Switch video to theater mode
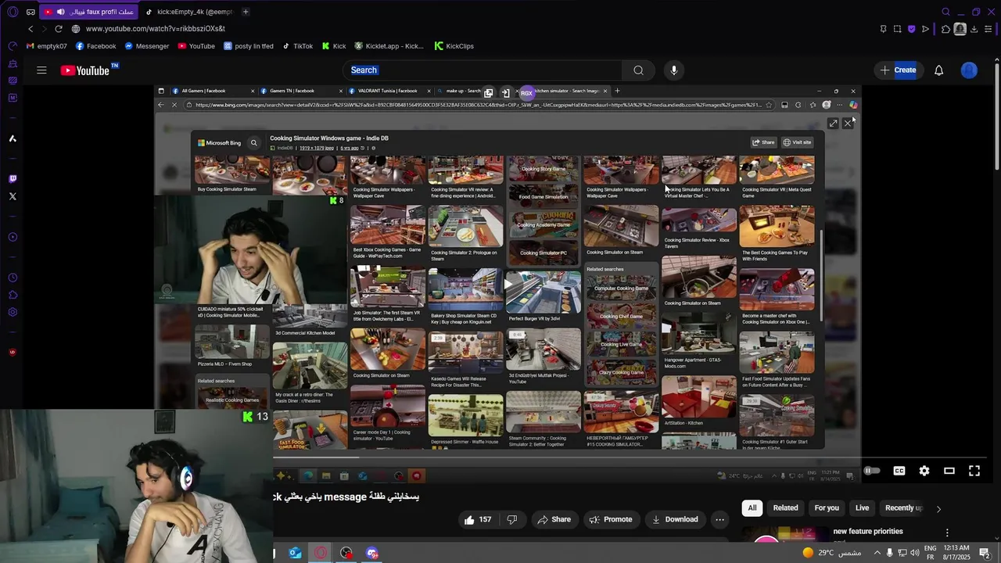1001x563 pixels. (949, 471)
